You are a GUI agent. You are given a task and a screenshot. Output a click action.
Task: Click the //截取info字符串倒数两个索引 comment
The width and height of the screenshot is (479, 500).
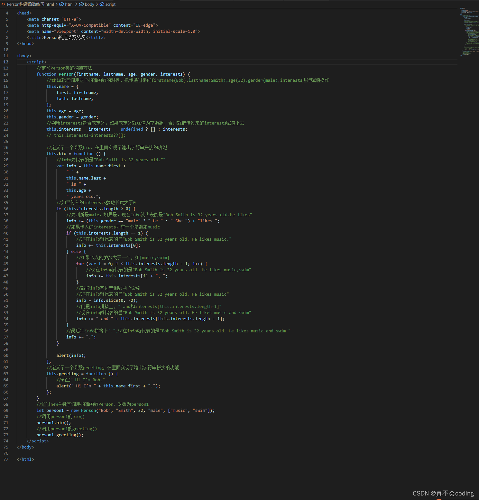tap(108, 288)
